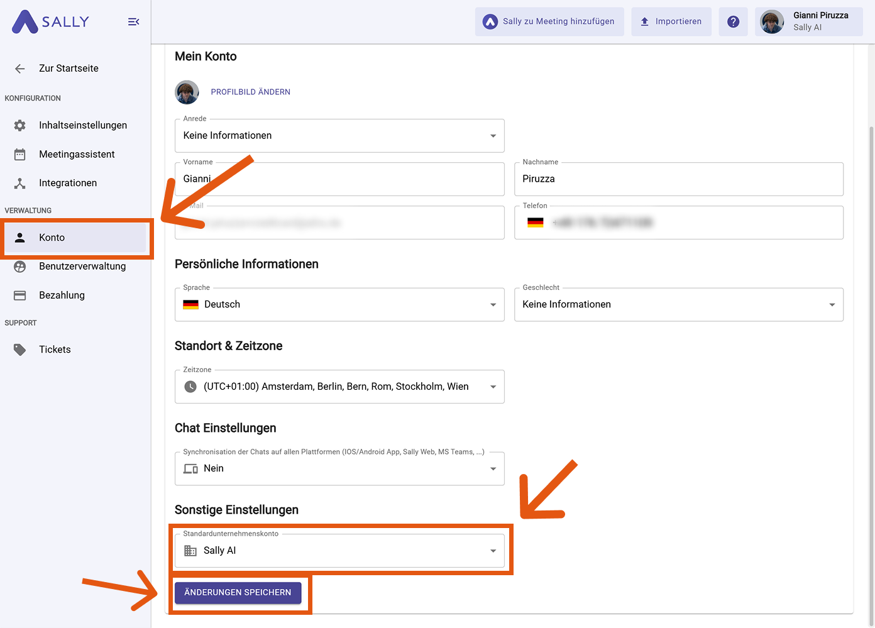This screenshot has height=628, width=875.
Task: Open the Zeitzone dropdown
Action: click(339, 387)
